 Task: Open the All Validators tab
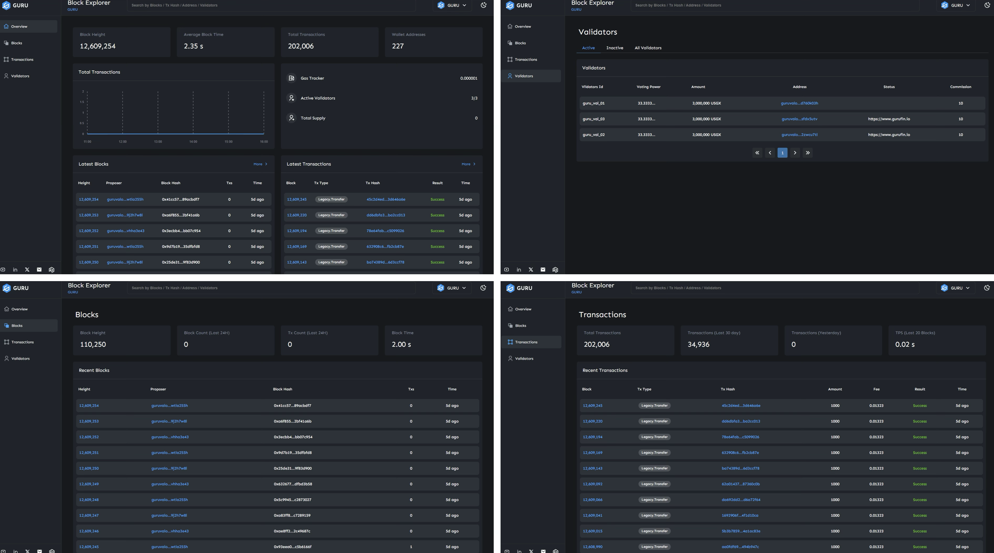pyautogui.click(x=648, y=48)
